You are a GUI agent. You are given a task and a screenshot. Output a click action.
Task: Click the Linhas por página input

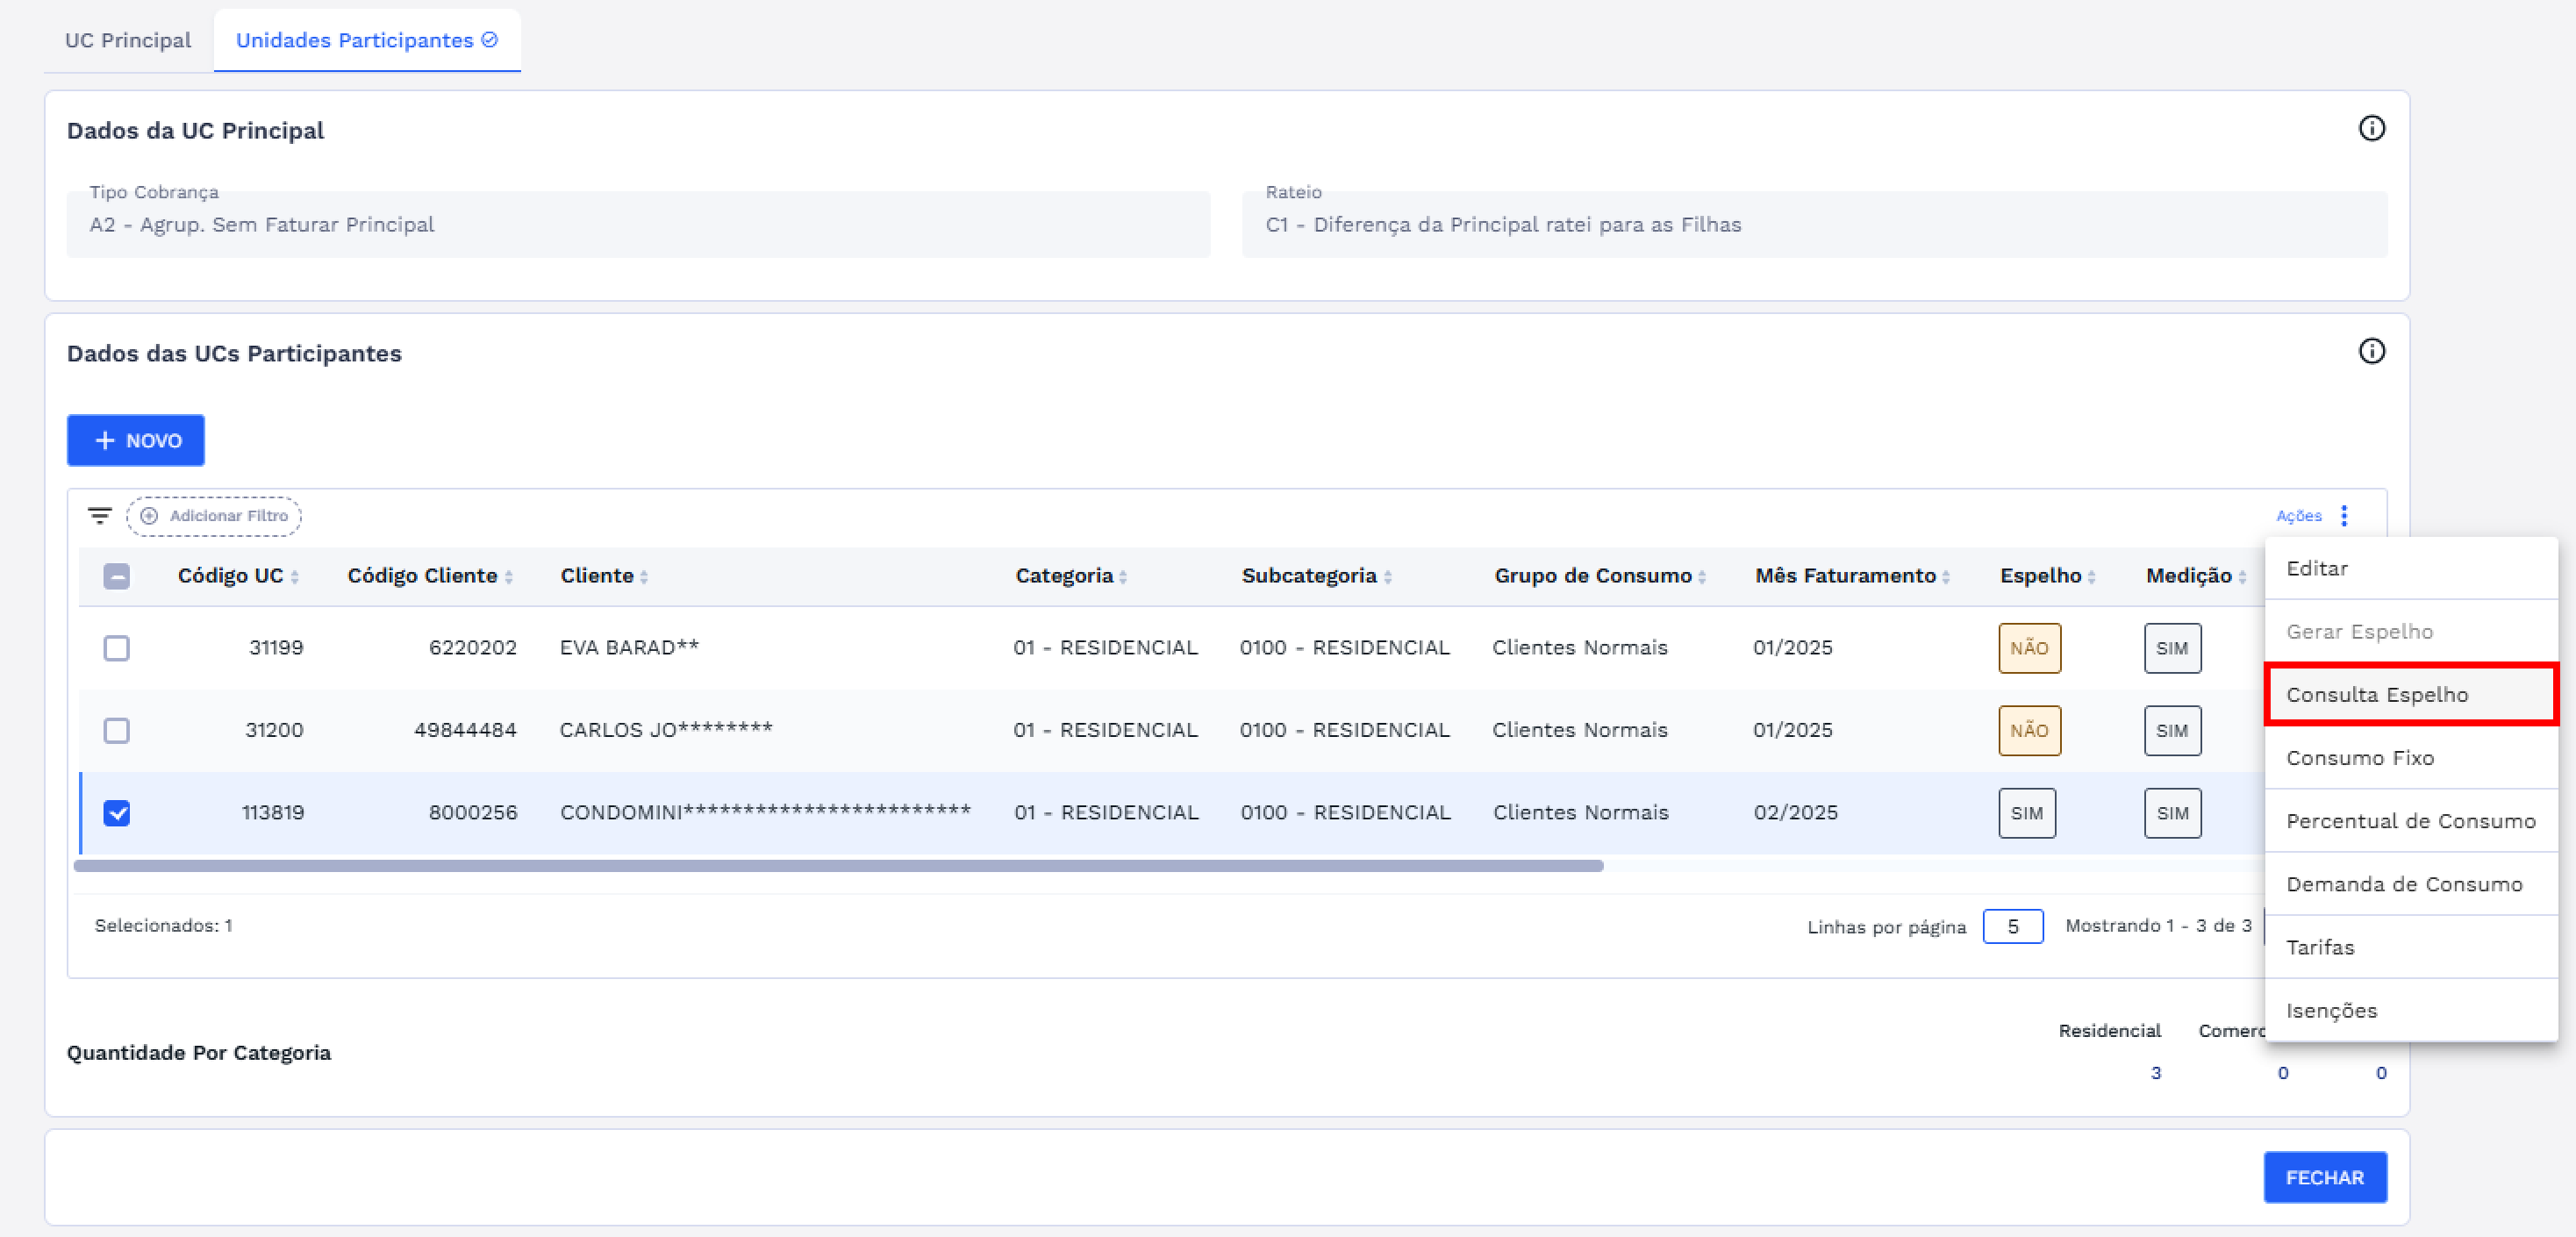point(2012,926)
